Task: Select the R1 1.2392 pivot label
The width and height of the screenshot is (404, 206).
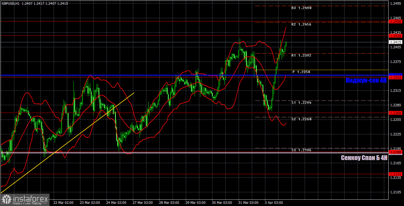Action: click(x=301, y=55)
